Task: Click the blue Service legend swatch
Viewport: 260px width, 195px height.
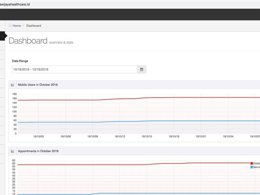Action: 251,167
